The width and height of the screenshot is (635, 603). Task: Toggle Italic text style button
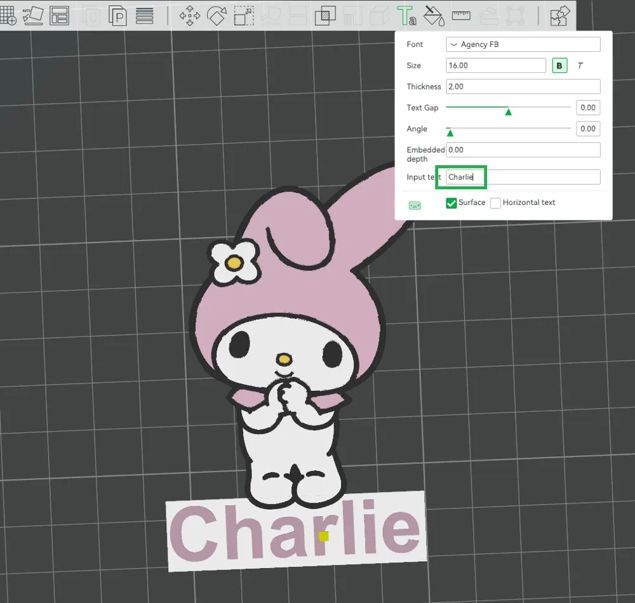tap(580, 65)
